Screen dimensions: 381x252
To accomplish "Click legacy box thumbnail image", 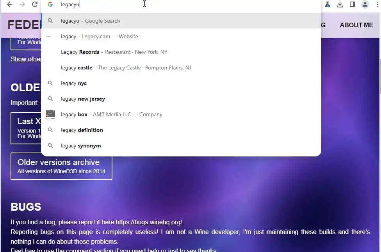I will pos(50,114).
